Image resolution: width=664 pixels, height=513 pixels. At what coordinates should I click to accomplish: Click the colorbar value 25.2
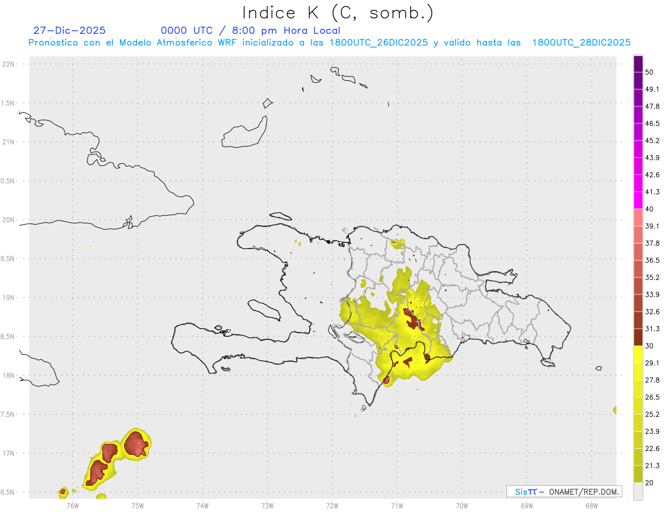[x=652, y=414]
